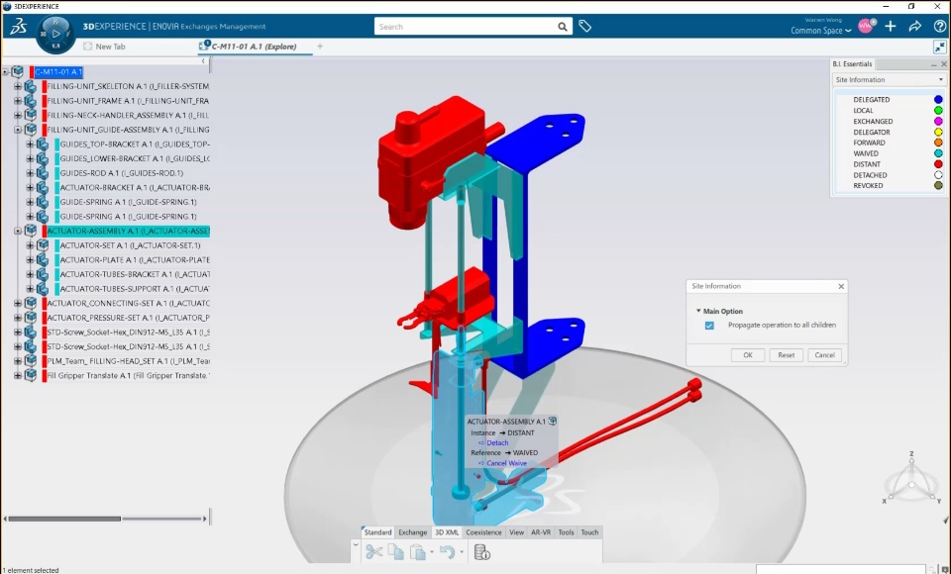Click the WAIVED legend label
The width and height of the screenshot is (951, 574).
[866, 153]
